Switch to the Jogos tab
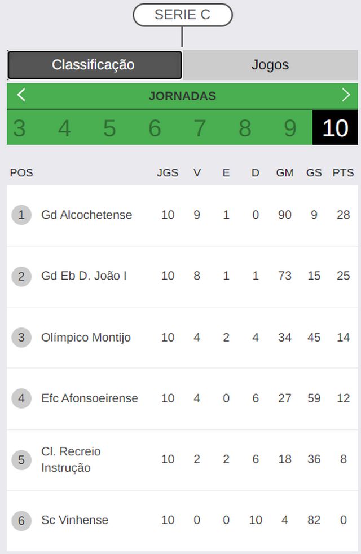The width and height of the screenshot is (361, 554). 270,65
